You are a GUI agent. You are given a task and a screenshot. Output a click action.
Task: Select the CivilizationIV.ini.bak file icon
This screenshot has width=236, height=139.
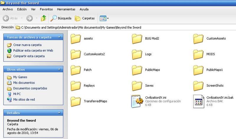(x=199, y=101)
